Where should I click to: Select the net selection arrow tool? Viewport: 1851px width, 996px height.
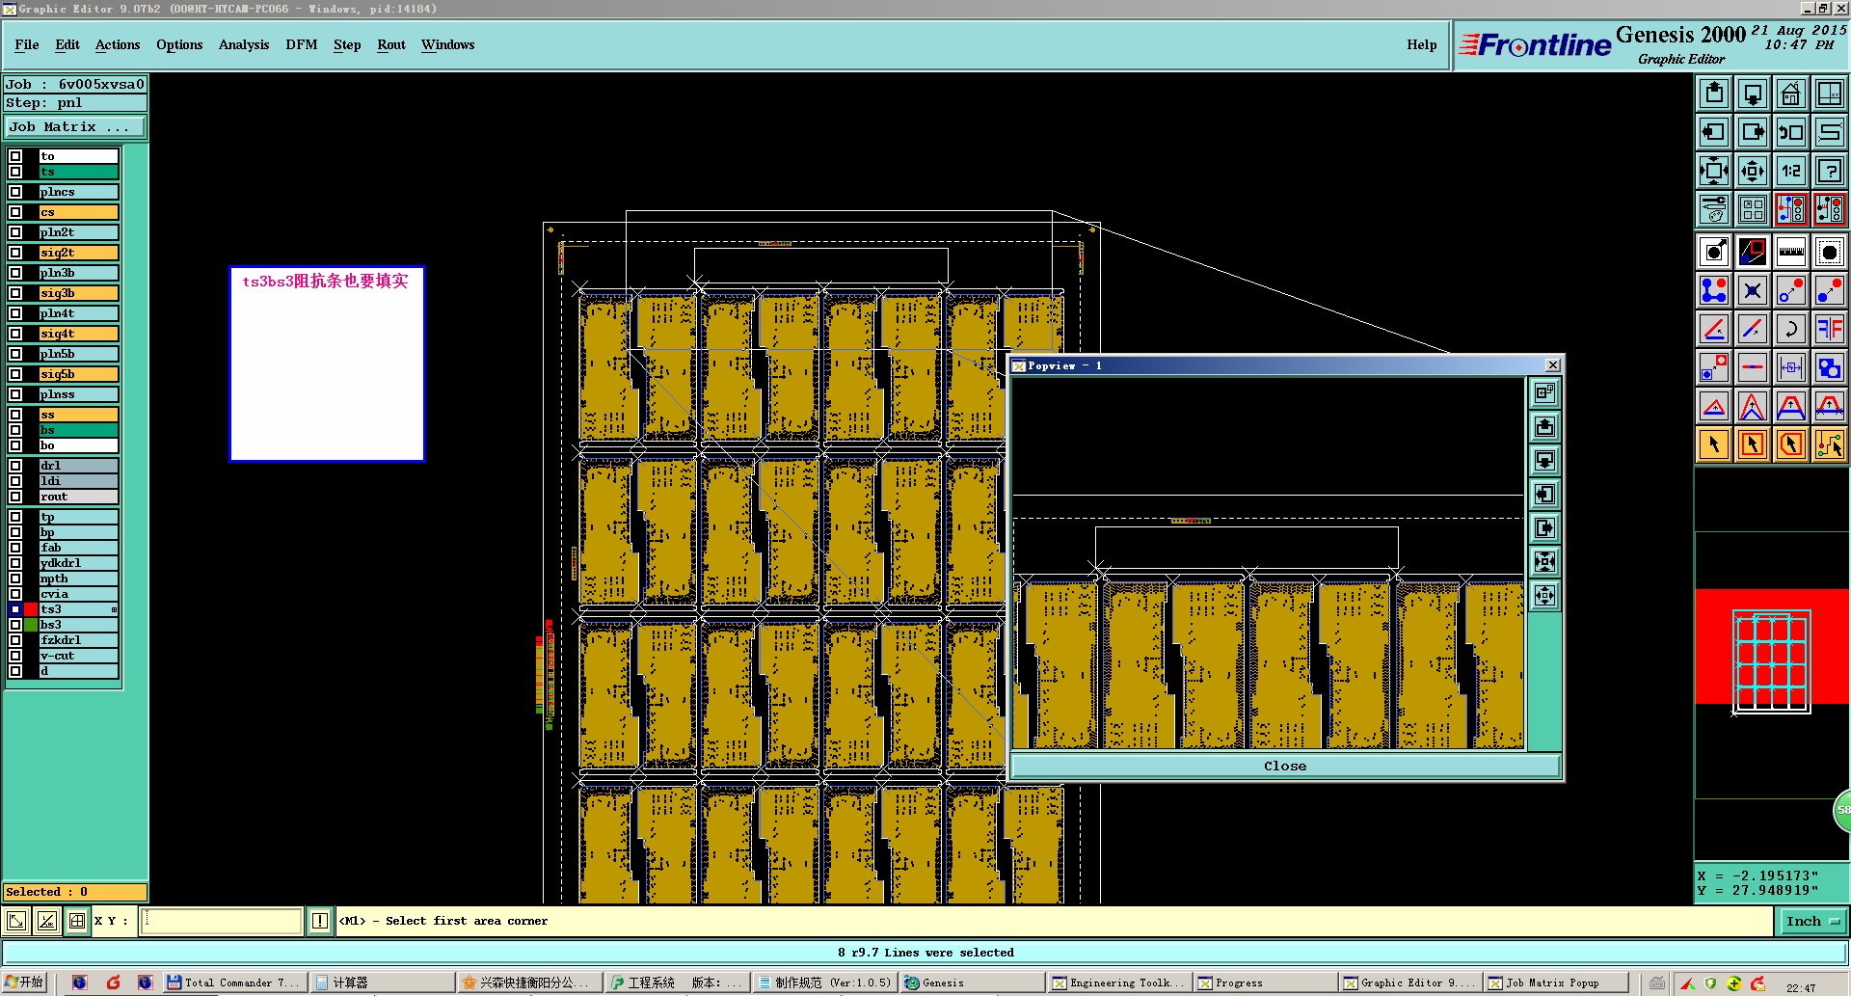(x=1830, y=444)
